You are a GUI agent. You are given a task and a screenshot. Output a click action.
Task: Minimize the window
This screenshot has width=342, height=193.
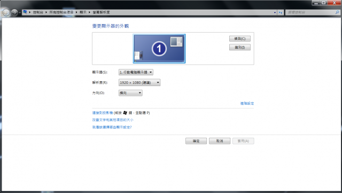pos(316,3)
